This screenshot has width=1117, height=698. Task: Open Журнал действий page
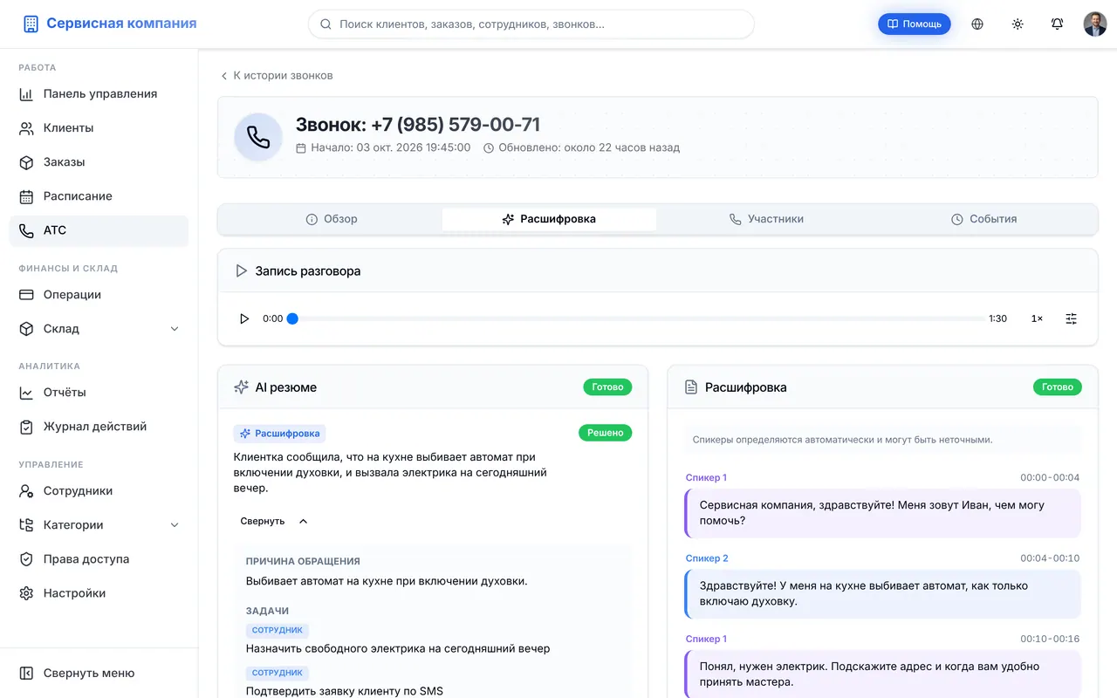[x=99, y=427]
